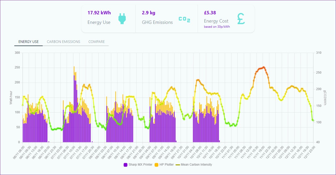Click the red carbon intensity peak on 11/11
This screenshot has height=175, width=336.
pos(264,67)
